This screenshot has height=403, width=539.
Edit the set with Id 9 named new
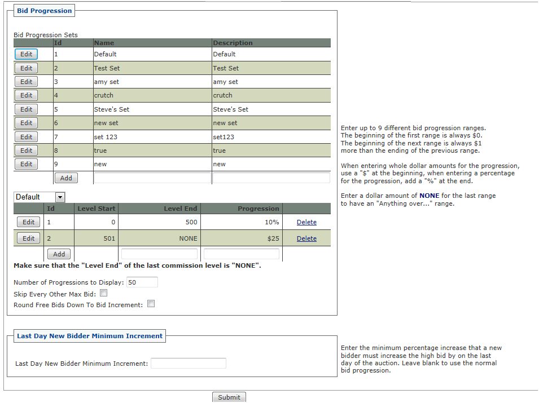(x=26, y=164)
